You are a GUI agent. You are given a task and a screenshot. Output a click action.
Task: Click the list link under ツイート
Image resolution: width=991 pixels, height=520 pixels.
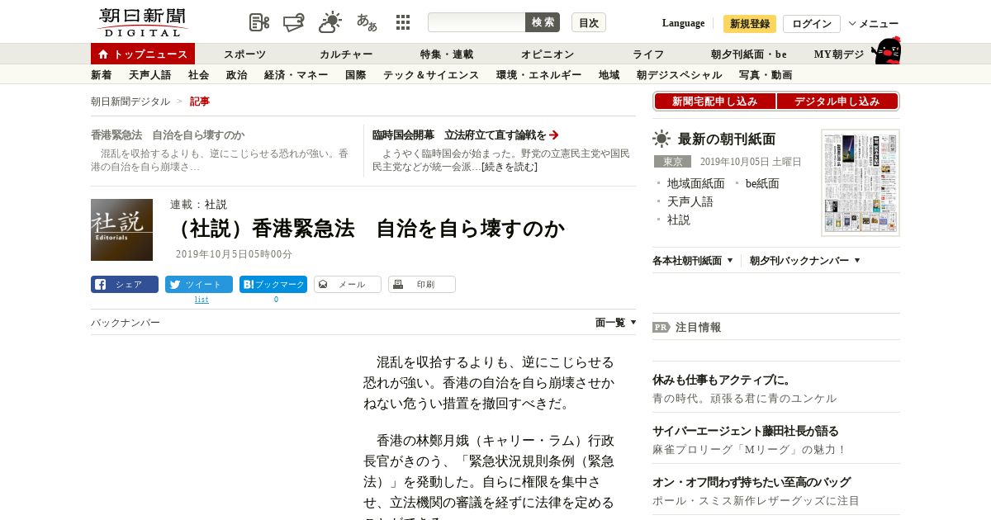coord(202,300)
